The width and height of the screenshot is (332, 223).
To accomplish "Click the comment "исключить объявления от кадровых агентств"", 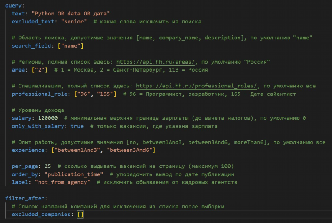I will (x=170, y=182).
